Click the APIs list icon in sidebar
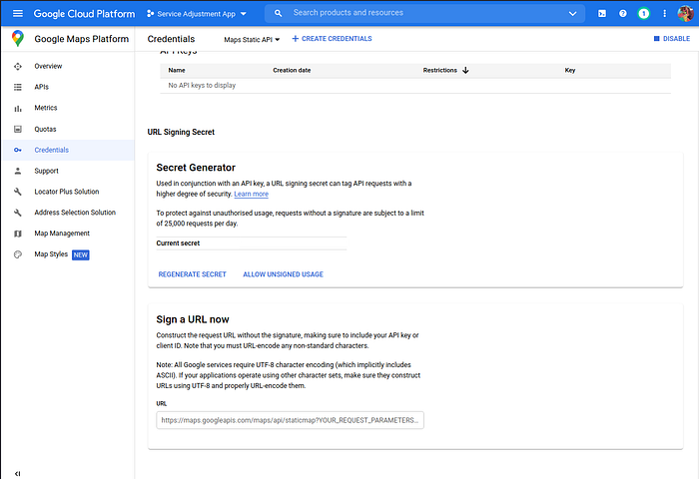This screenshot has height=479, width=699. click(18, 87)
